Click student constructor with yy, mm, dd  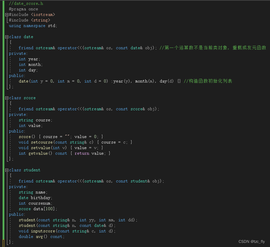tap(78, 220)
